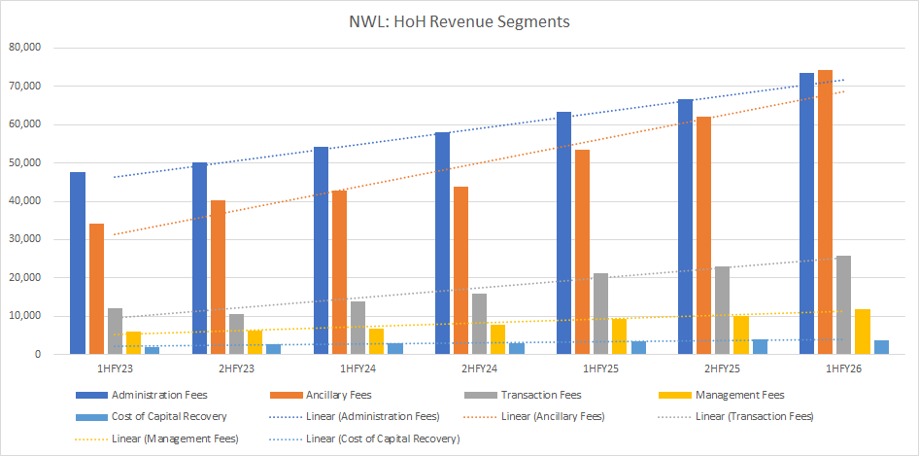Select the 2HFY25 Management Fees yellow bar
The height and width of the screenshot is (456, 919).
point(741,334)
